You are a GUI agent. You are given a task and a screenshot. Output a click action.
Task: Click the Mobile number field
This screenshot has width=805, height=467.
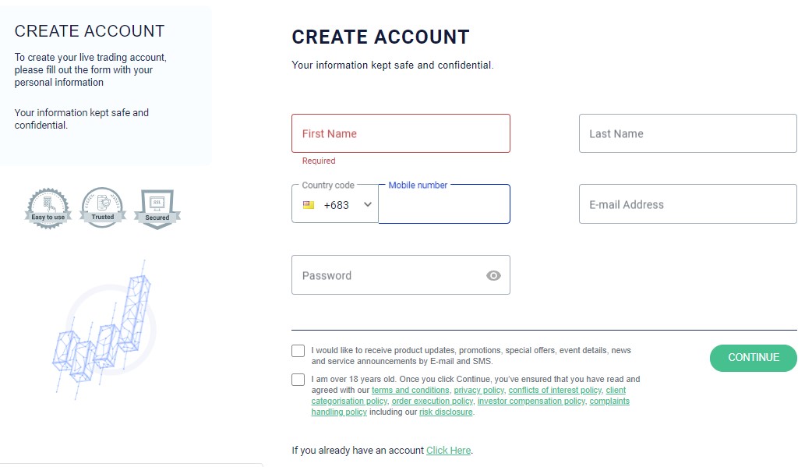tap(444, 206)
